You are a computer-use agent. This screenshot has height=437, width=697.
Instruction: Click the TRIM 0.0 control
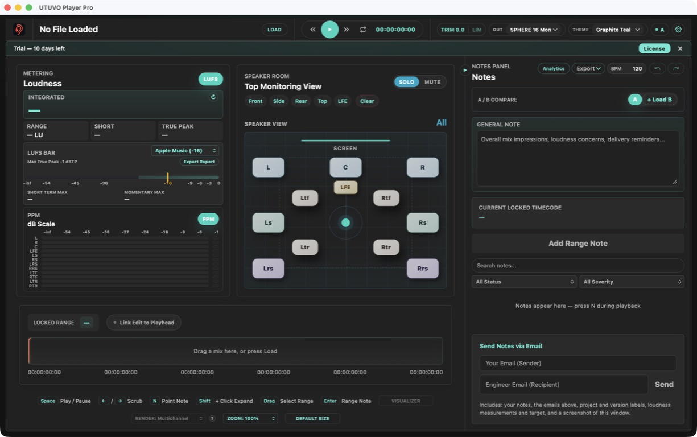tap(452, 30)
